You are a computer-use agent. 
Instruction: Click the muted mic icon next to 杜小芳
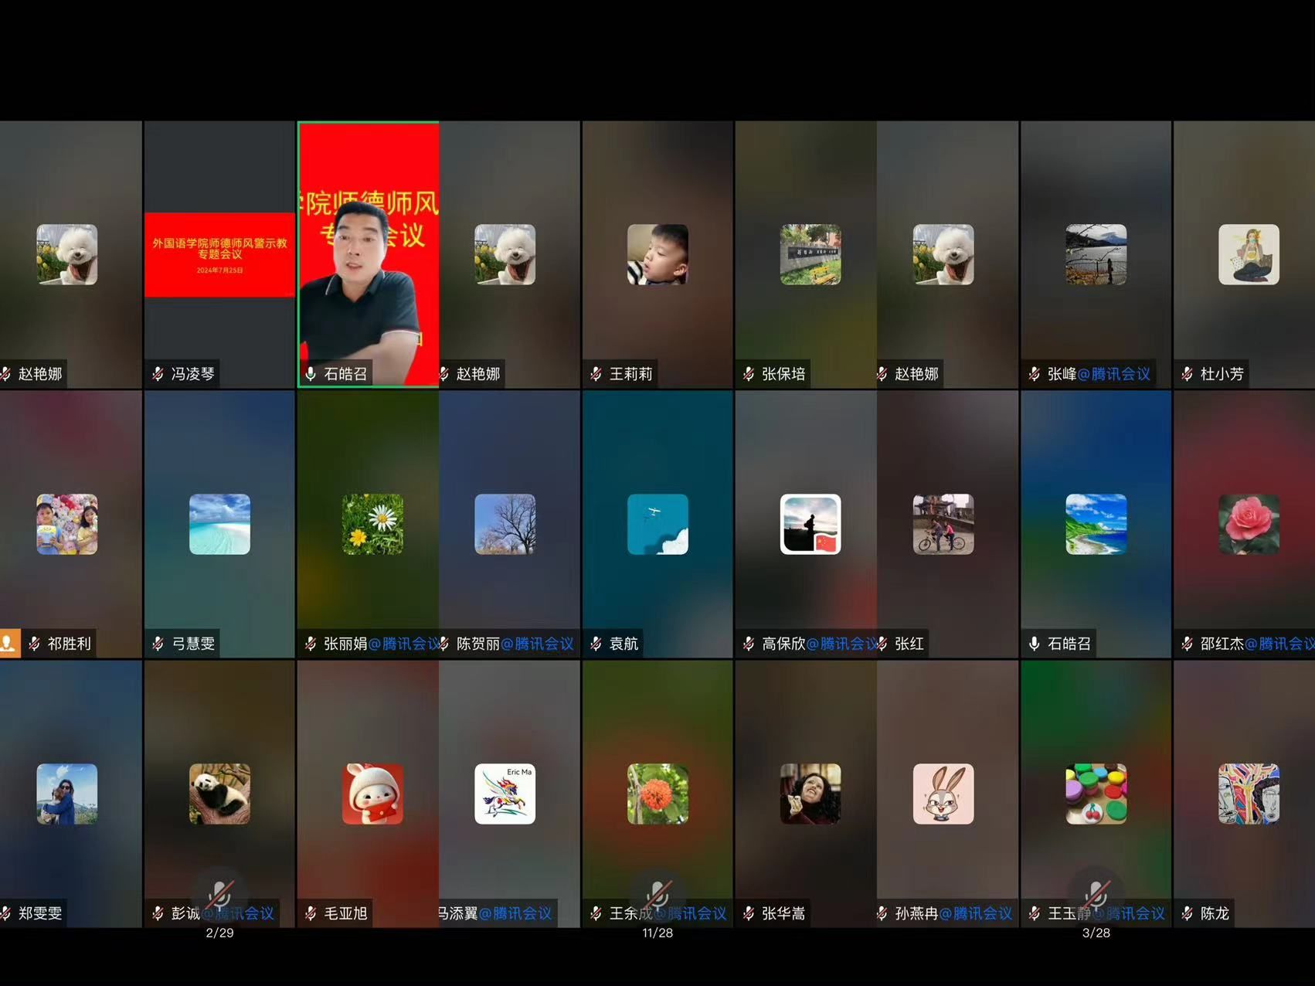pos(1188,374)
